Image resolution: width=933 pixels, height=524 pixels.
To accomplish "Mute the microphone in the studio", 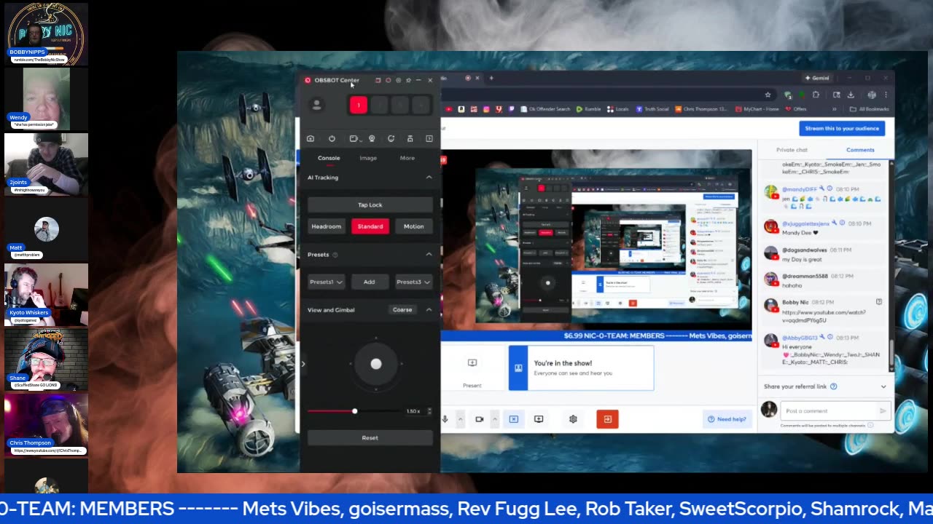I will [x=445, y=419].
